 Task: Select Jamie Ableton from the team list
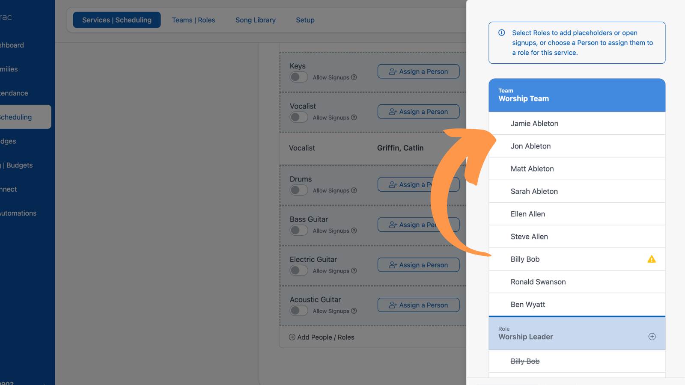[x=577, y=123]
